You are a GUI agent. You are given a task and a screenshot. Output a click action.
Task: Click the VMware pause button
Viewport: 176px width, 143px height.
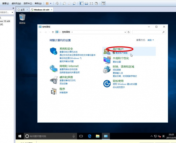[x=47, y=3]
